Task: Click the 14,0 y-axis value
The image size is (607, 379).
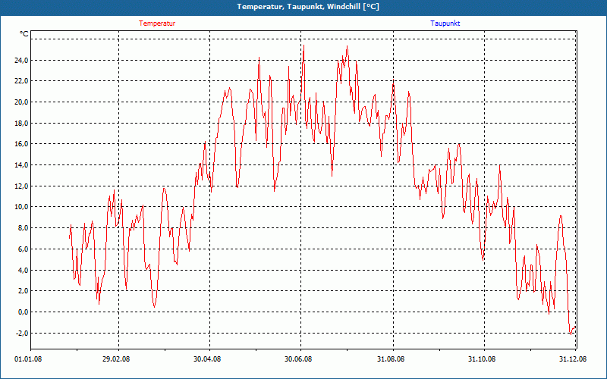Action: click(x=21, y=165)
